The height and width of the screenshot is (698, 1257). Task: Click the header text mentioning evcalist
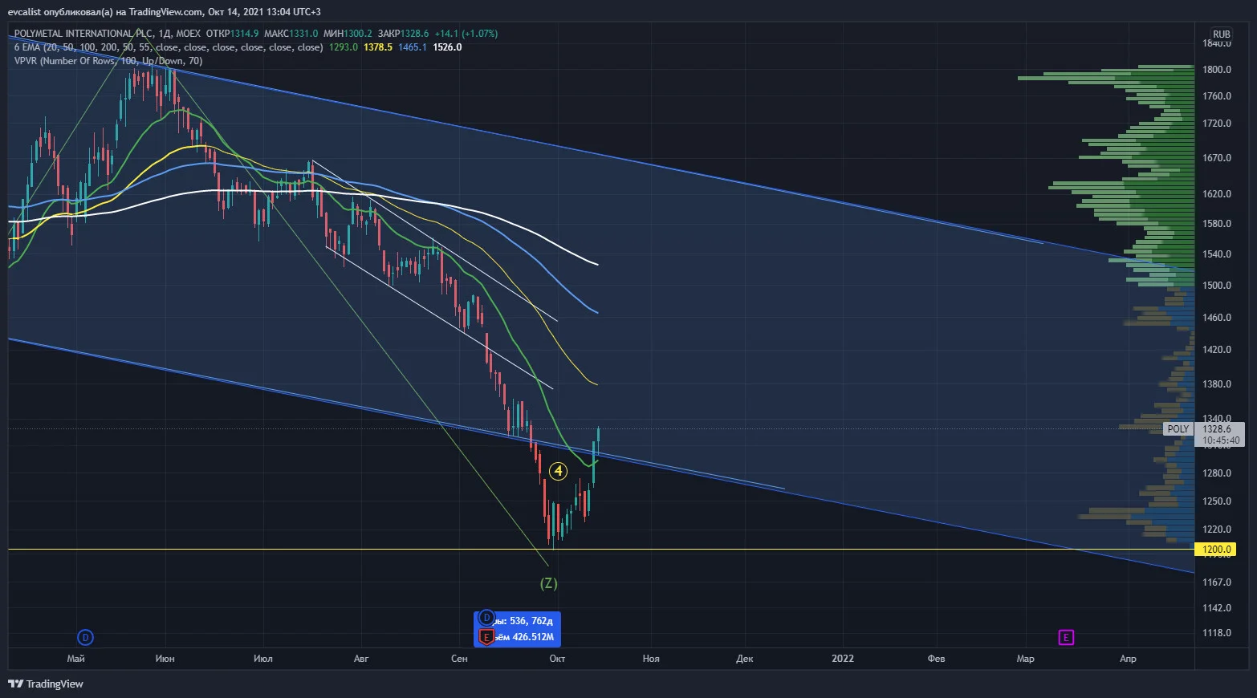click(x=165, y=12)
